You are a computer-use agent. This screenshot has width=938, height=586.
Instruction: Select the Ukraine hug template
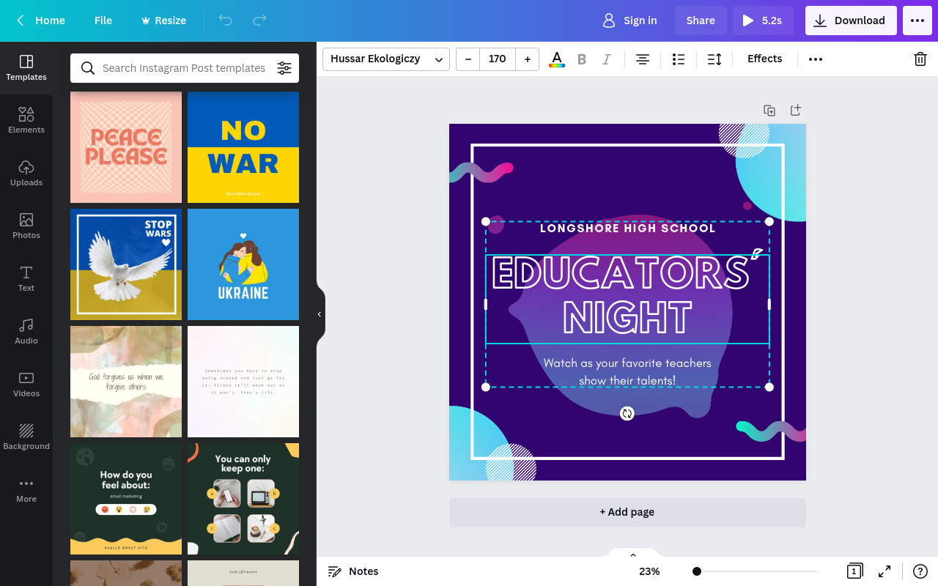point(243,264)
